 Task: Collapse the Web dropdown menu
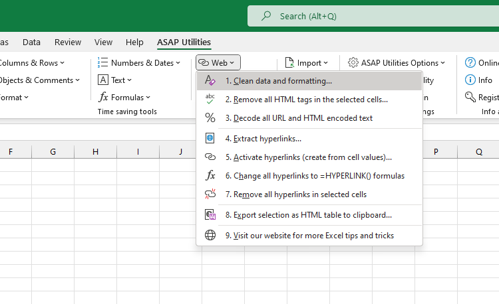click(x=218, y=62)
